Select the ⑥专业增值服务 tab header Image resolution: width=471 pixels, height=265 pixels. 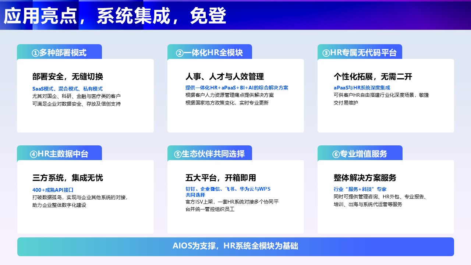[x=360, y=154]
